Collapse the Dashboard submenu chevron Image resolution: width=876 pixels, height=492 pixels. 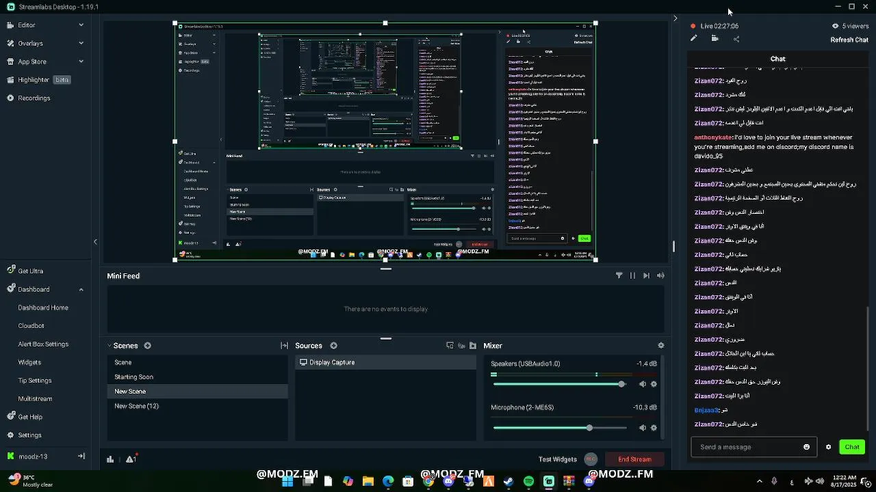[x=81, y=289]
